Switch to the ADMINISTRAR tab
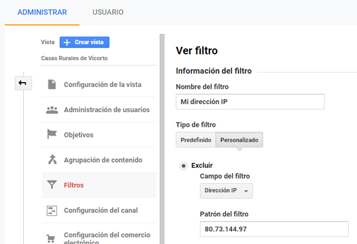This screenshot has width=357, height=244. pos(42,12)
